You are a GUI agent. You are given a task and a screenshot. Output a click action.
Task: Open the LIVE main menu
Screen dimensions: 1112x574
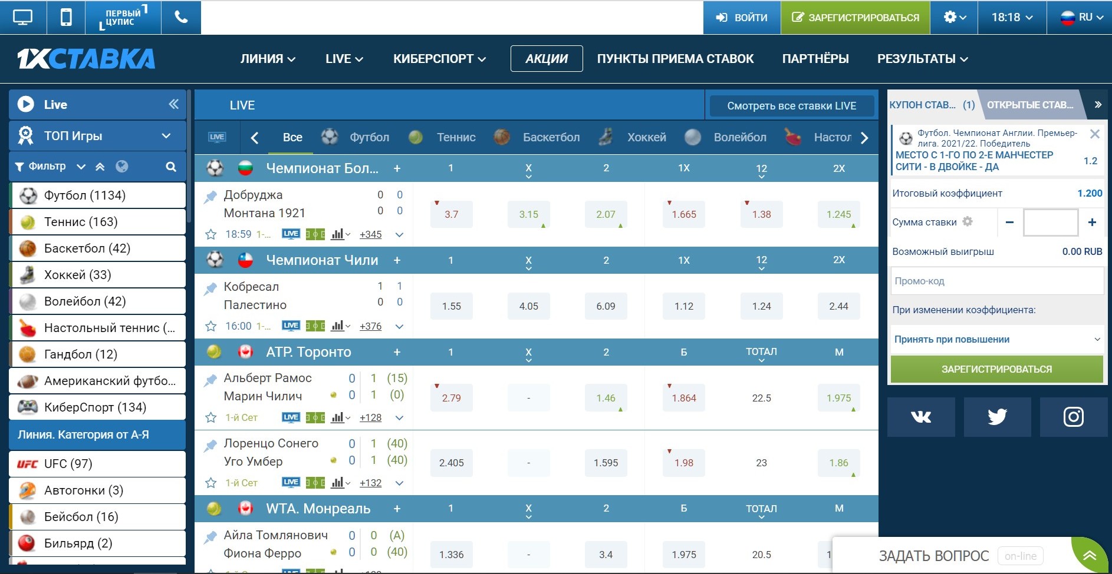344,59
